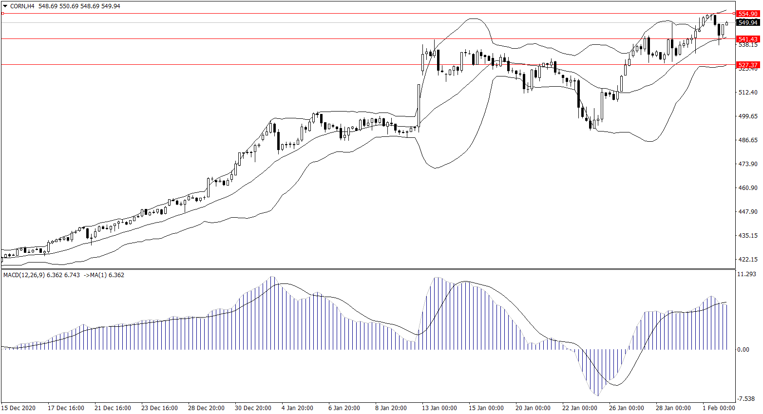Click the 422.15 value on price scale
763x414 pixels.
(x=748, y=260)
